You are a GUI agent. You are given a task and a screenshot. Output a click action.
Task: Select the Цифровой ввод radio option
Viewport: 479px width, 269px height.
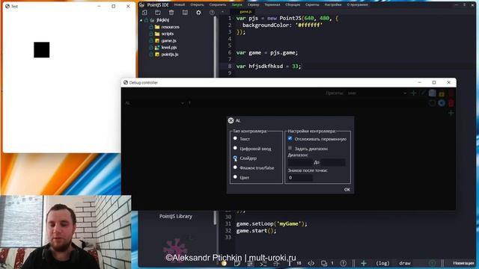click(235, 148)
